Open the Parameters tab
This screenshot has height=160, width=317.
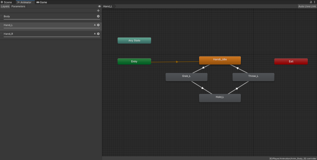[x=18, y=7]
